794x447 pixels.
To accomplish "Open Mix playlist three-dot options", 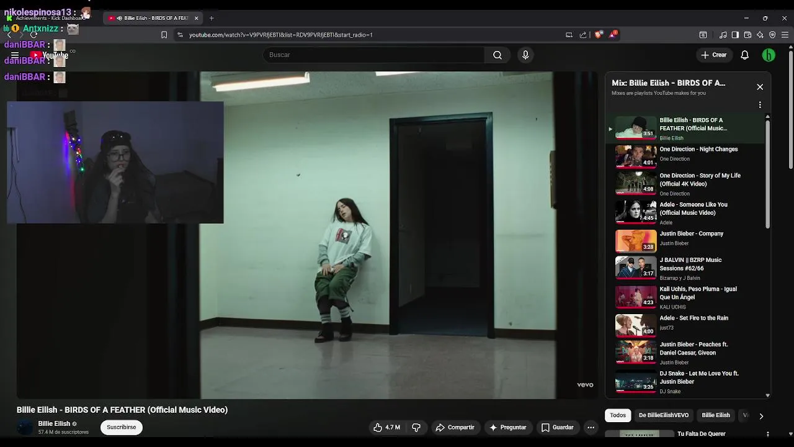I will click(760, 105).
